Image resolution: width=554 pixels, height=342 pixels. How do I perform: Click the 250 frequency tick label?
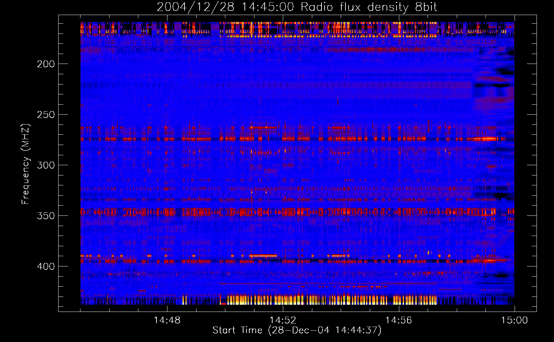point(46,115)
